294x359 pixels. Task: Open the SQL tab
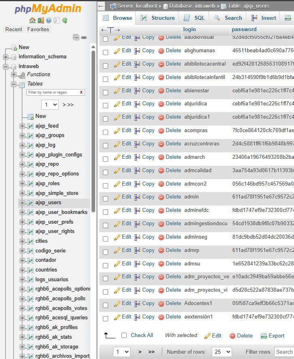(194, 18)
